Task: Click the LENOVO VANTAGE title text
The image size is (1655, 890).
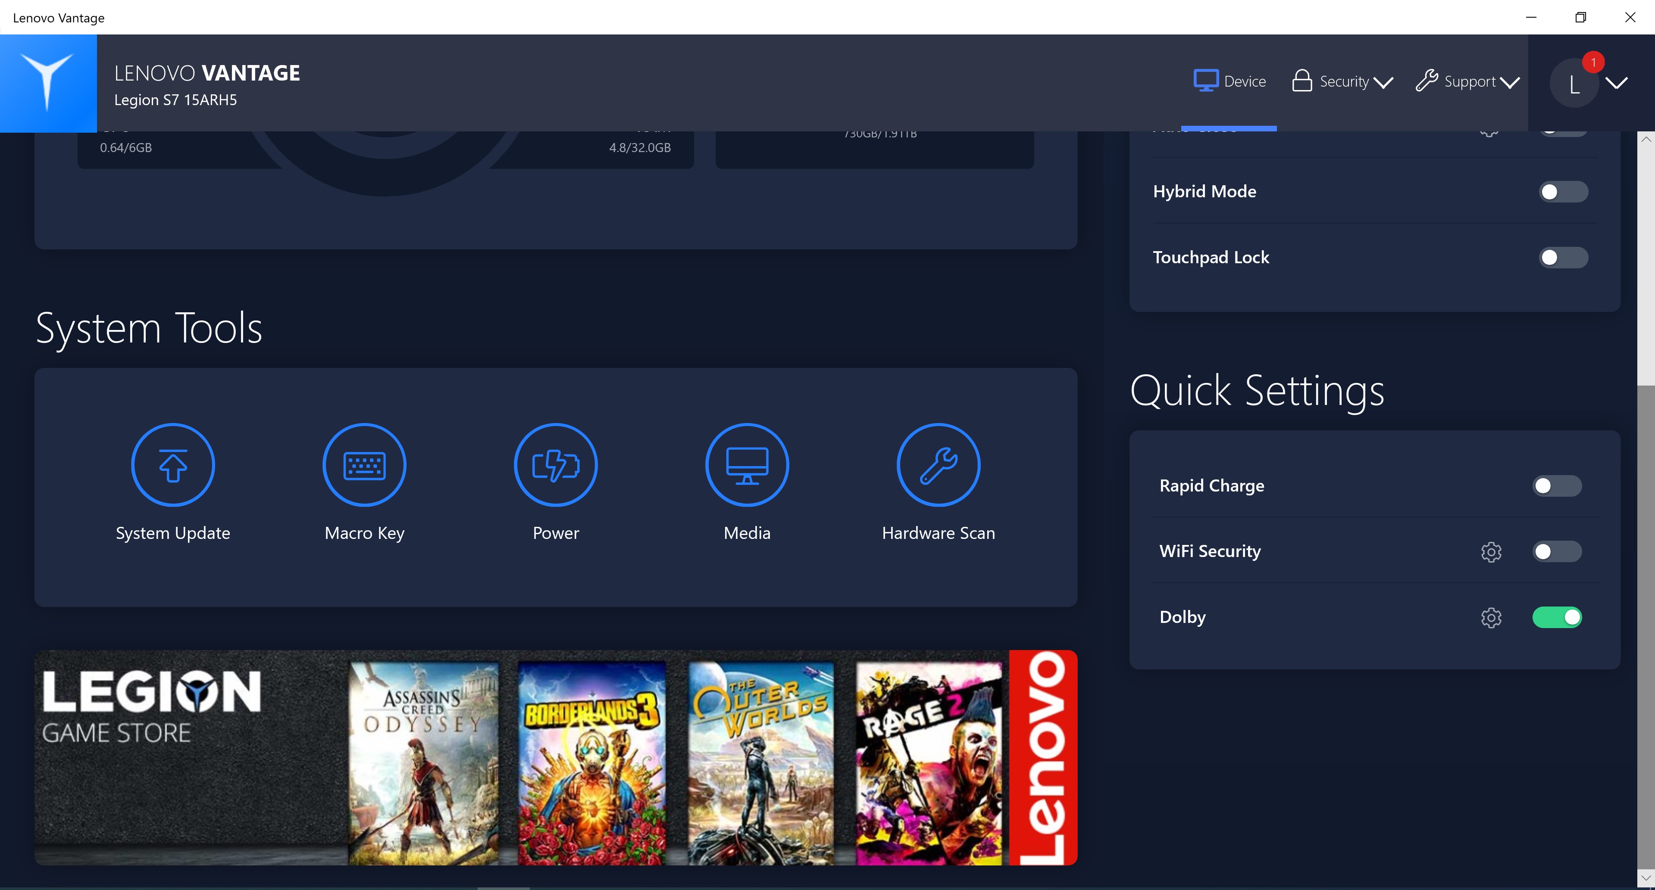Action: (207, 73)
